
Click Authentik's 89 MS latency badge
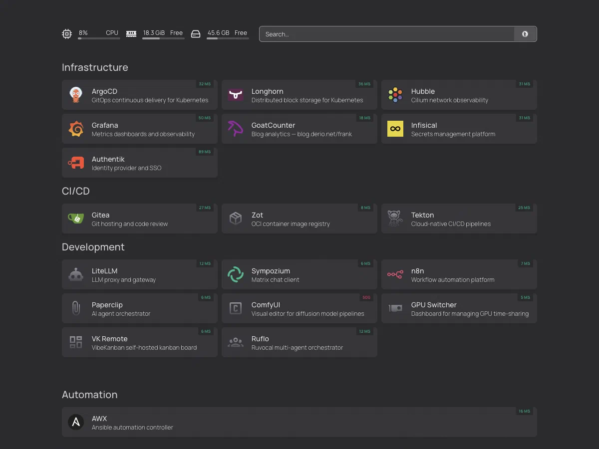click(x=205, y=152)
